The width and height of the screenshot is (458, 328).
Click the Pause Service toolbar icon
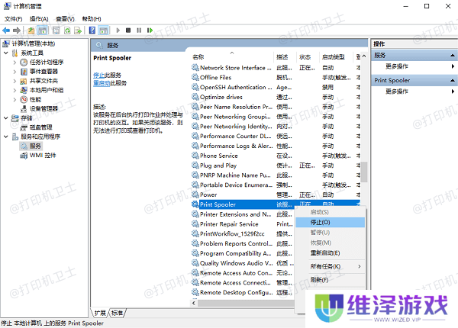pyautogui.click(x=139, y=31)
